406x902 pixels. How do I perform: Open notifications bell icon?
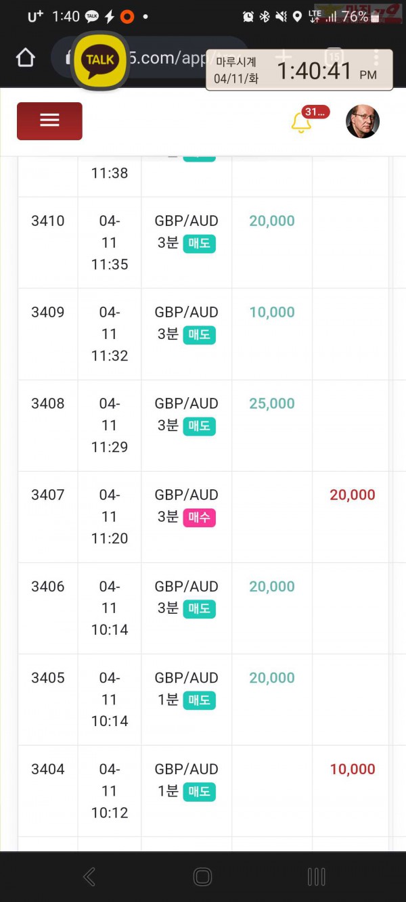[x=301, y=122]
